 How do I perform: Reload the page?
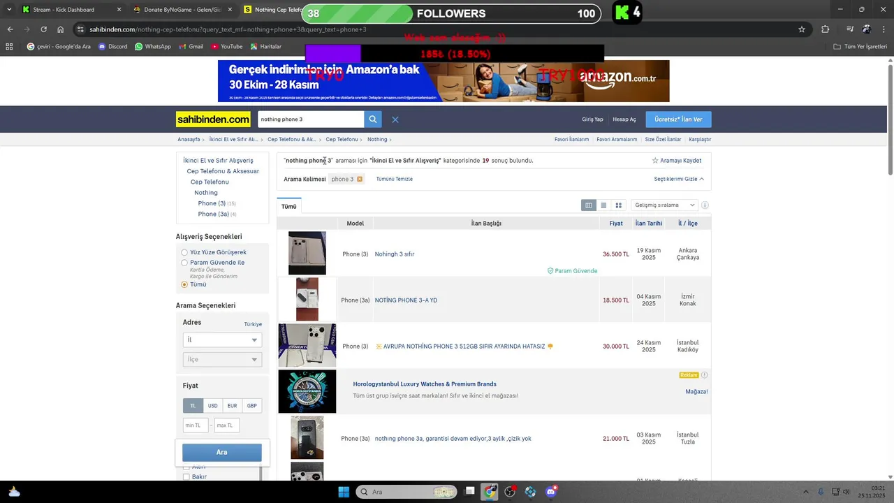pyautogui.click(x=43, y=29)
